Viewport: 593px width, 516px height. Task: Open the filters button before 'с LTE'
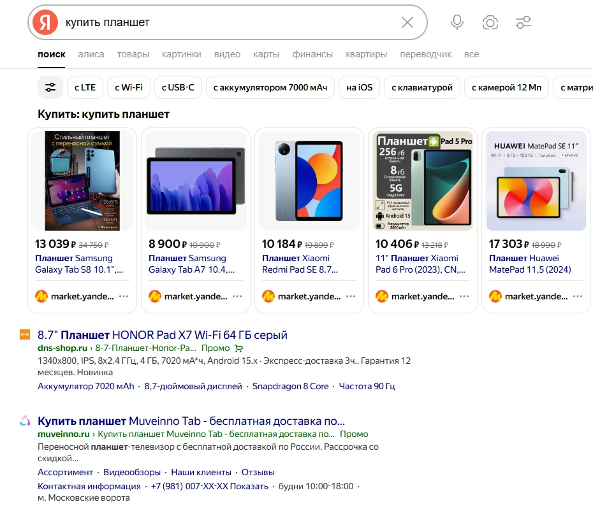(50, 87)
